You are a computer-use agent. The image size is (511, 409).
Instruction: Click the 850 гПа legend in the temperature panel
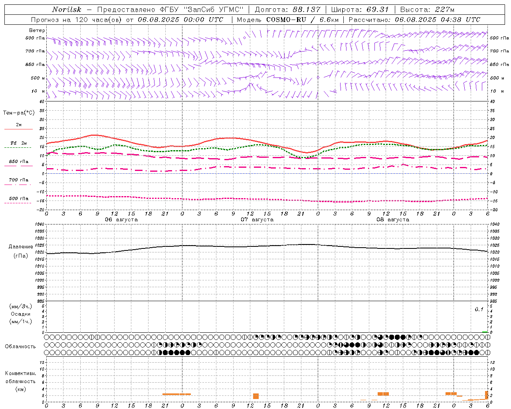point(18,162)
